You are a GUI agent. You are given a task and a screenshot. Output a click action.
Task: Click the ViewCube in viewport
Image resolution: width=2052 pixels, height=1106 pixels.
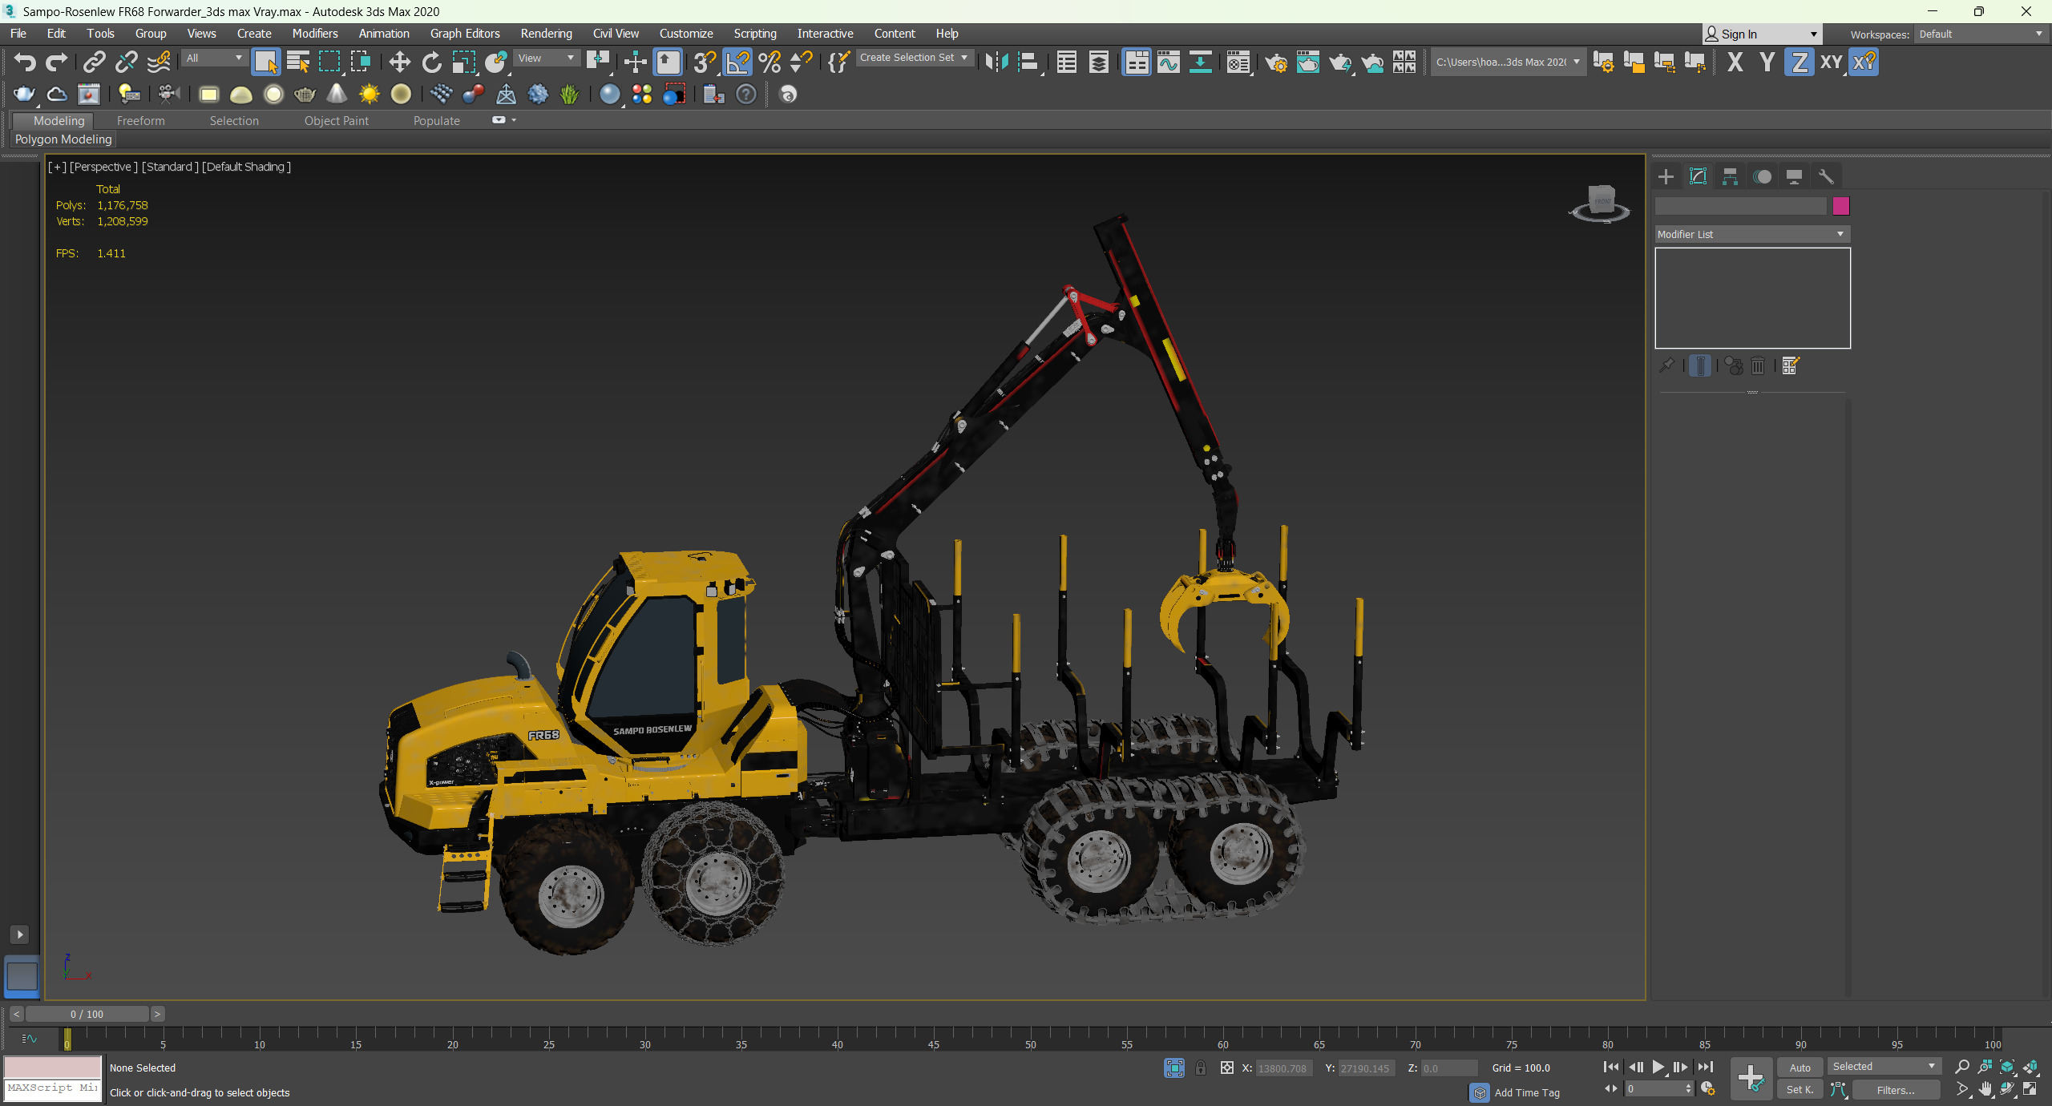click(x=1600, y=201)
